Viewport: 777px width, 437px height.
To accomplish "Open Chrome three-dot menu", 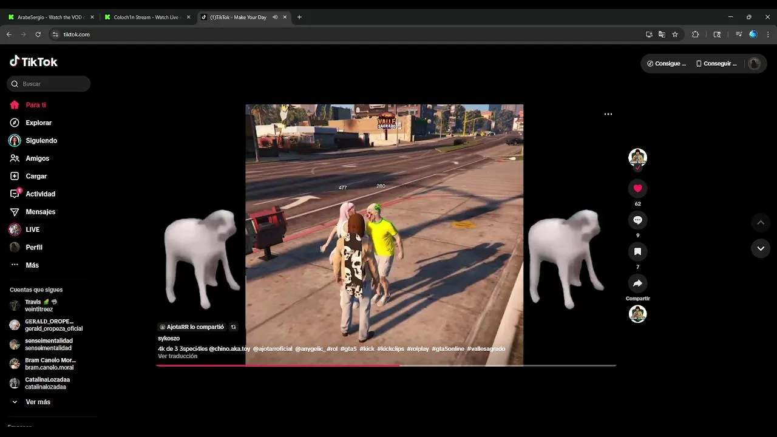I will 767,35.
